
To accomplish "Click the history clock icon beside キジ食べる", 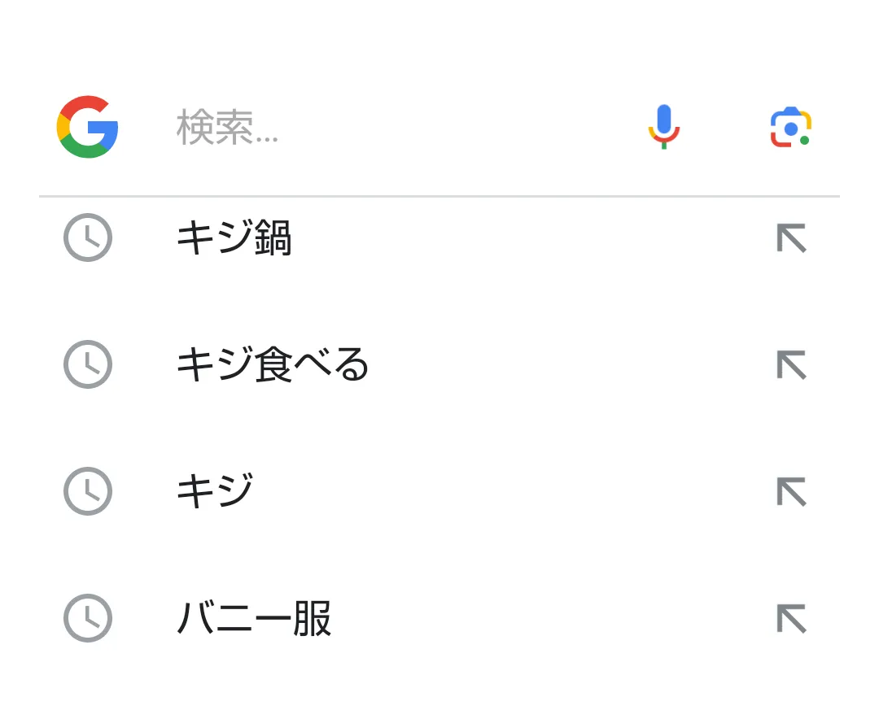I will pyautogui.click(x=88, y=364).
